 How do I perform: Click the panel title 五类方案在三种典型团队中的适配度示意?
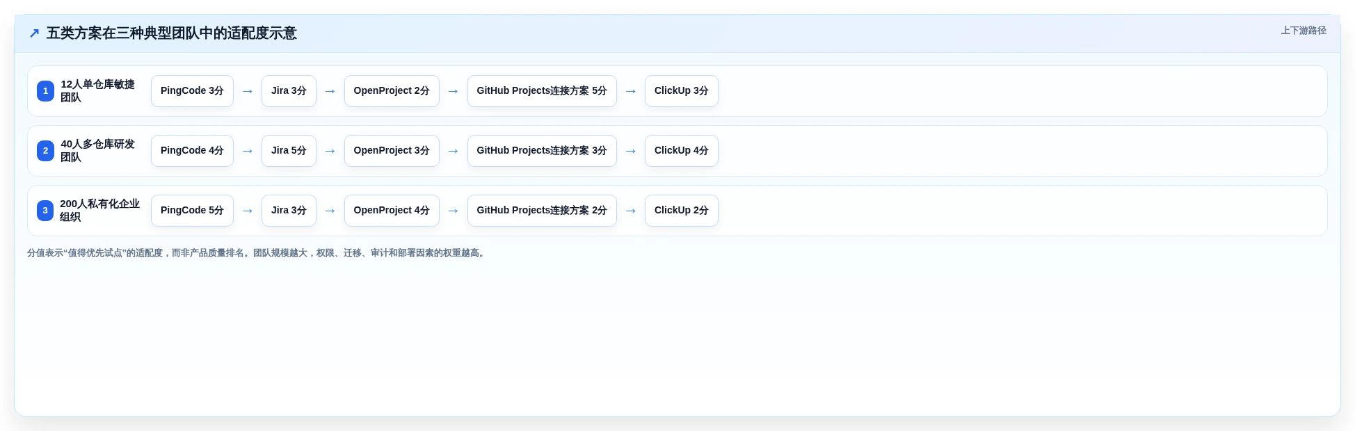[x=172, y=33]
